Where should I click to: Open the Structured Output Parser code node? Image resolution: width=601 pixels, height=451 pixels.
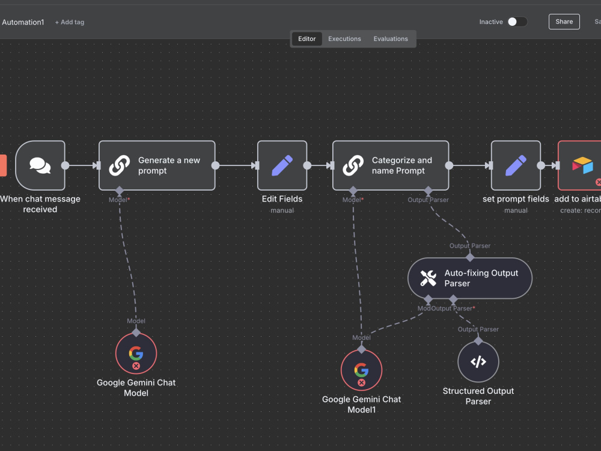click(x=478, y=361)
